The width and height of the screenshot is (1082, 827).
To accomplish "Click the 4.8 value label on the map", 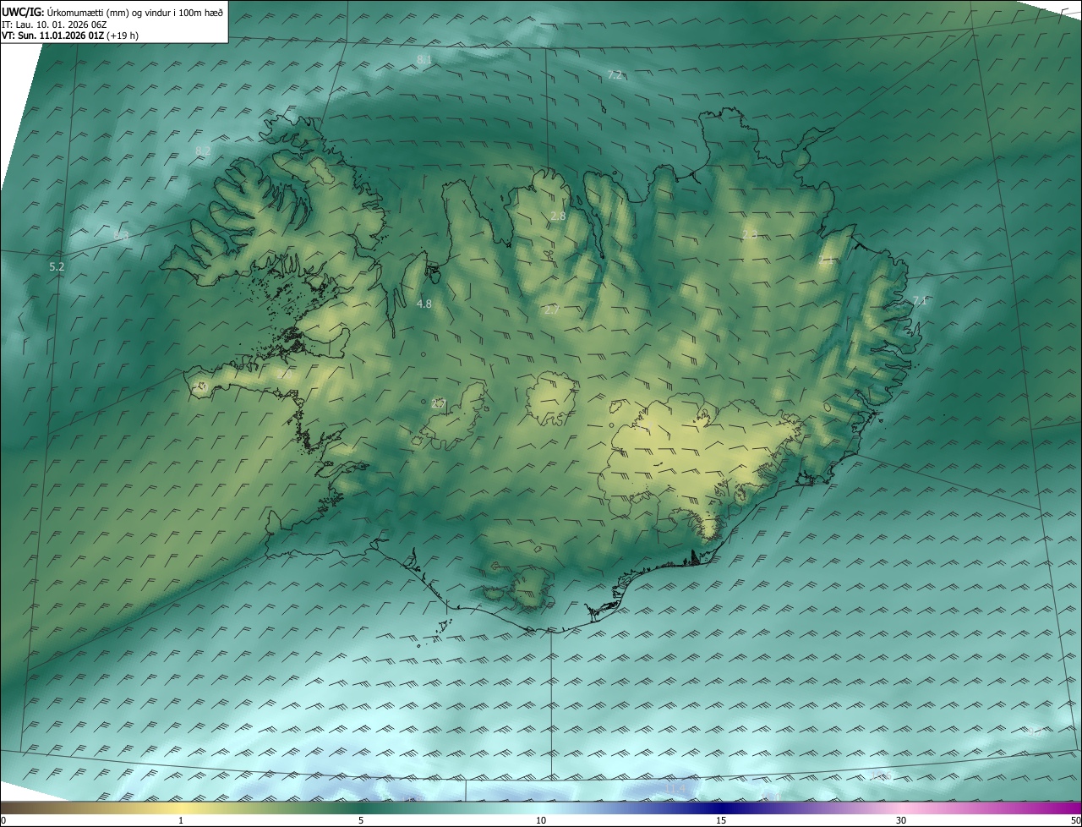I will point(424,304).
